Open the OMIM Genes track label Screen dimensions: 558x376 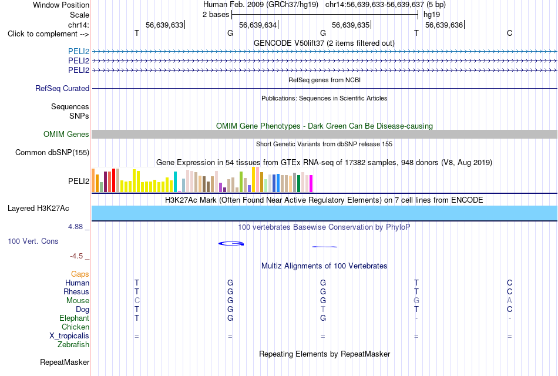66,134
